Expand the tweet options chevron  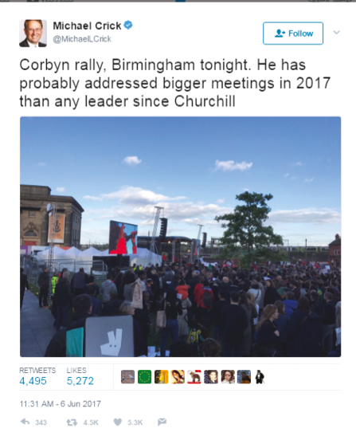(336, 33)
